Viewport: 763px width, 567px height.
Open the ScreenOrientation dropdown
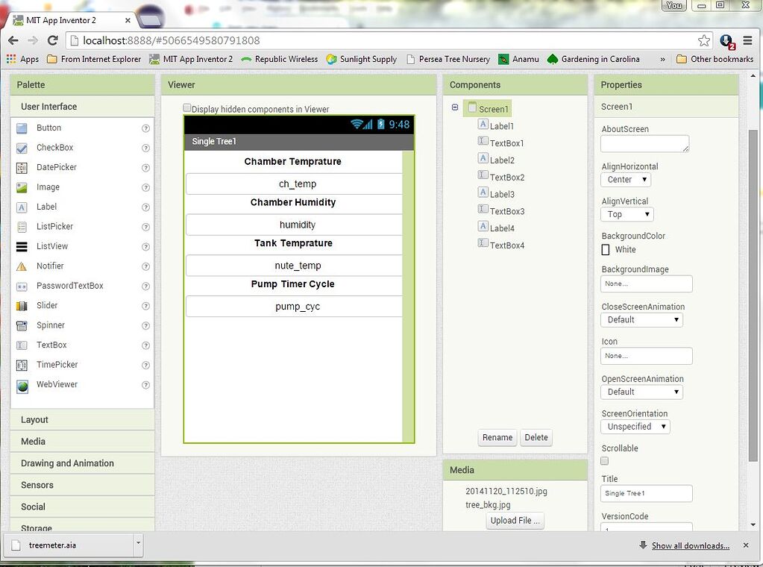point(635,426)
